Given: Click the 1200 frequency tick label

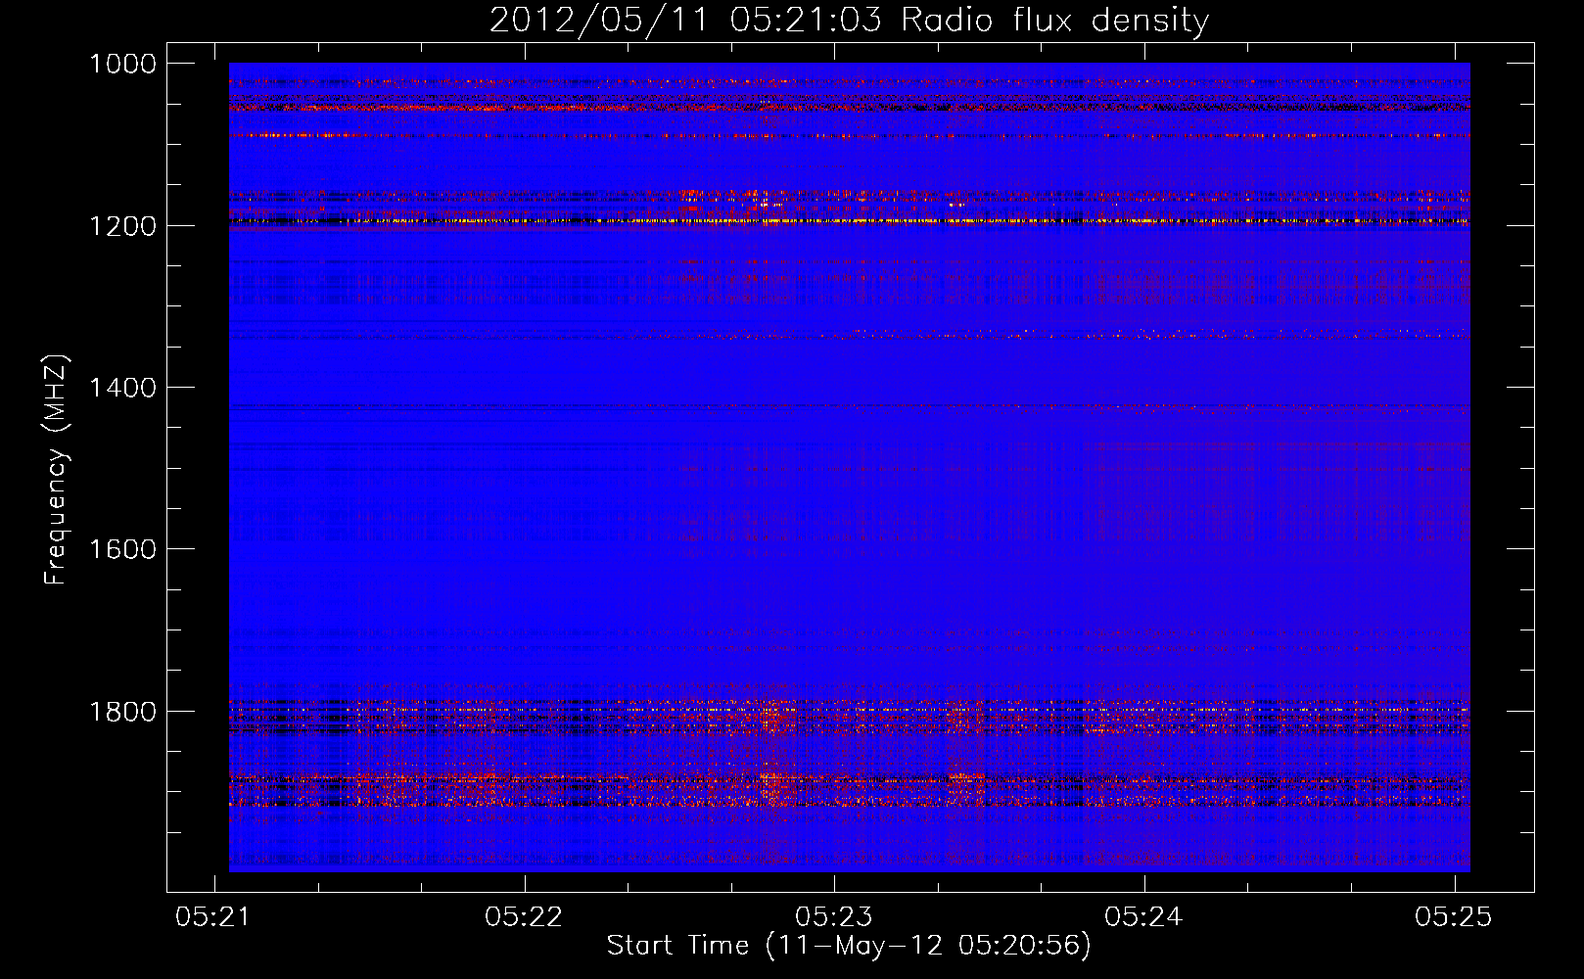Looking at the screenshot, I should 122,226.
